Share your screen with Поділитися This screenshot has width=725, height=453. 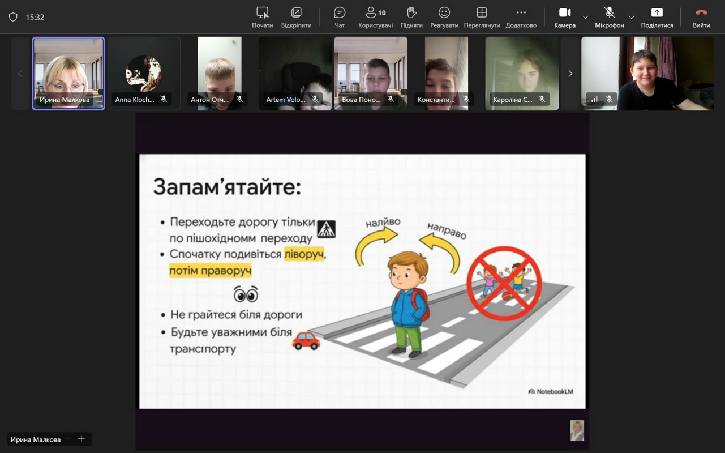pyautogui.click(x=657, y=17)
